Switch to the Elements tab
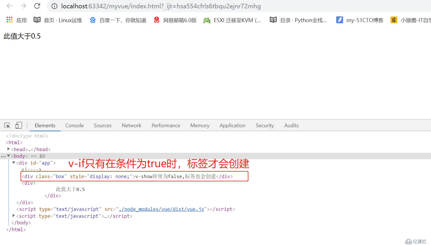 click(45, 126)
